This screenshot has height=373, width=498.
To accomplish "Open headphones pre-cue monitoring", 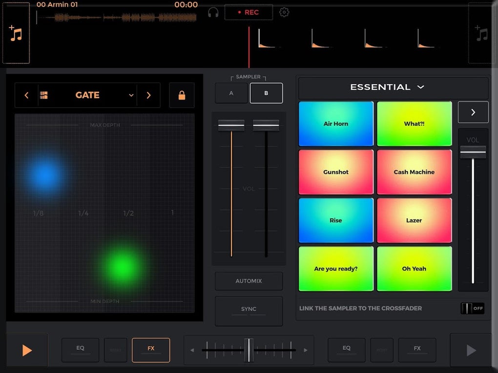I will [x=213, y=12].
